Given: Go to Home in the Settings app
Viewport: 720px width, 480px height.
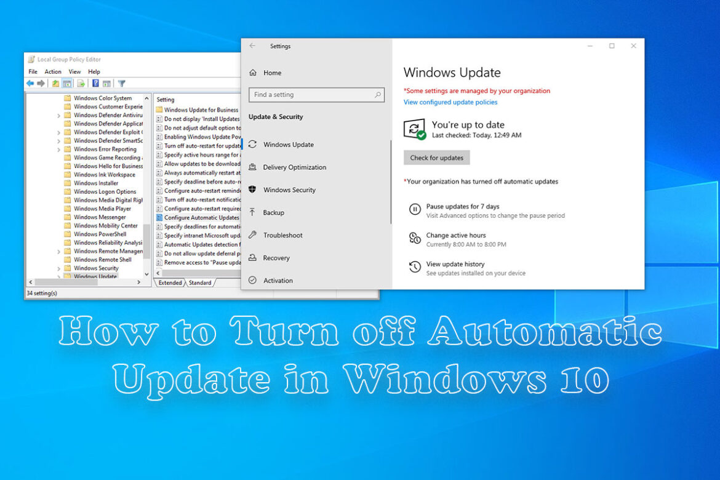Looking at the screenshot, I should (271, 72).
